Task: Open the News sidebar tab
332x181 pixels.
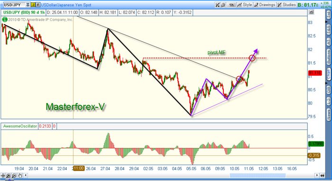Action: coord(328,114)
